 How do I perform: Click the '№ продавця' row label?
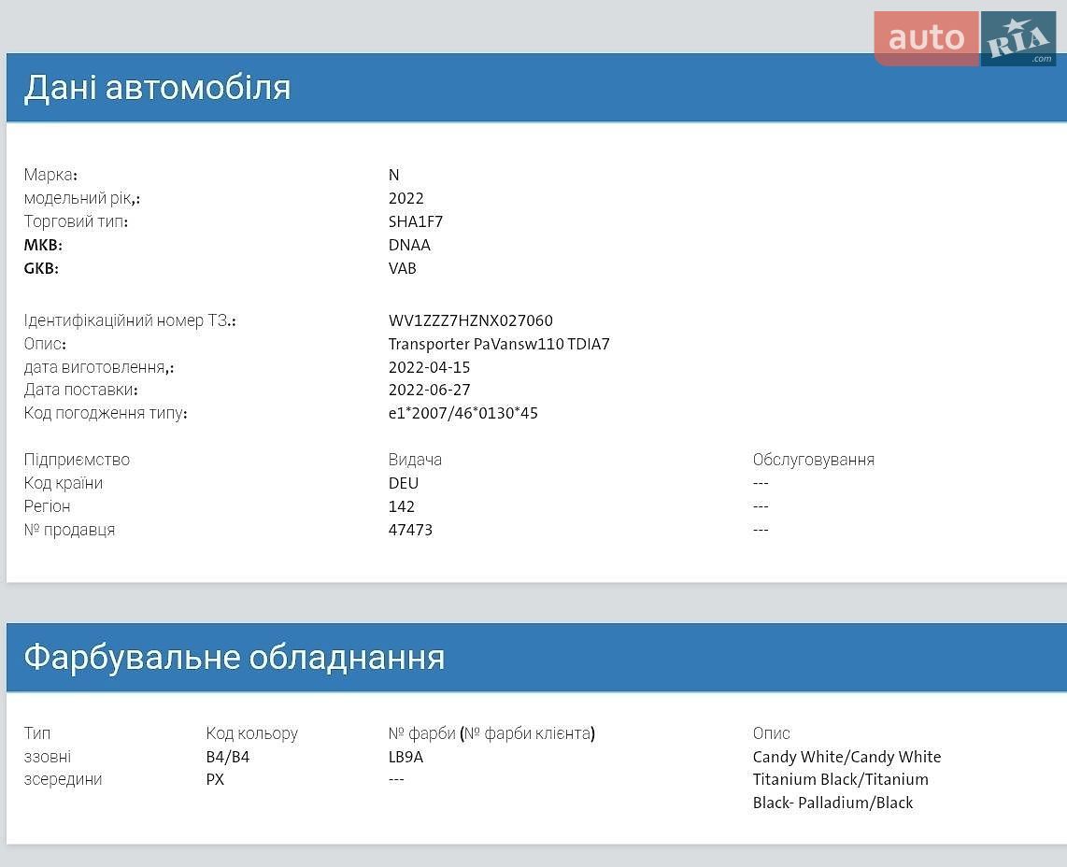(x=69, y=530)
